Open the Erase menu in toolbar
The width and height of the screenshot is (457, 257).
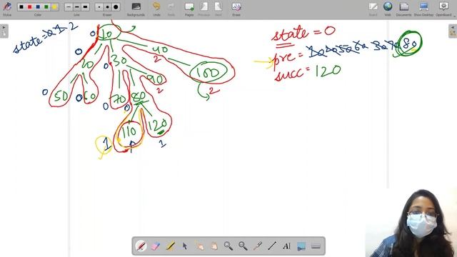236,9
